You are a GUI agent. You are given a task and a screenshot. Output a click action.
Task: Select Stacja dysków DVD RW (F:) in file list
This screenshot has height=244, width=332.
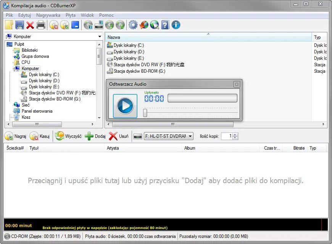[149, 65]
